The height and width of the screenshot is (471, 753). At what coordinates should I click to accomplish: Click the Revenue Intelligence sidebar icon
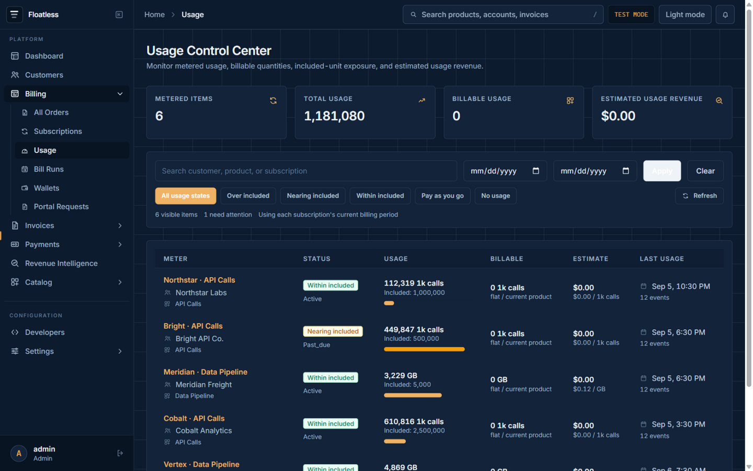(15, 263)
